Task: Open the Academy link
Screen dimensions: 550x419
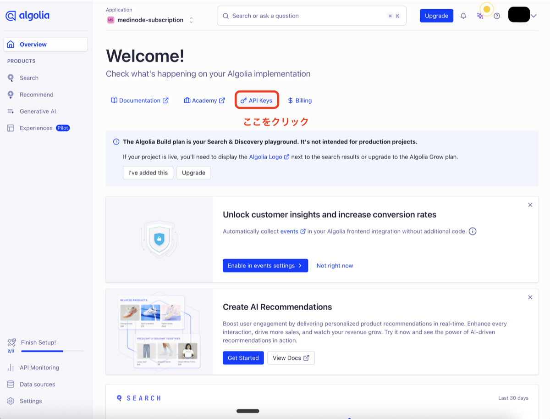Action: pyautogui.click(x=204, y=101)
